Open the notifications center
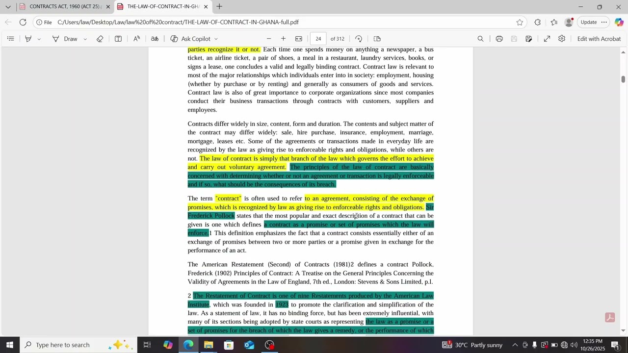Viewport: 628px width, 353px height. [615, 345]
